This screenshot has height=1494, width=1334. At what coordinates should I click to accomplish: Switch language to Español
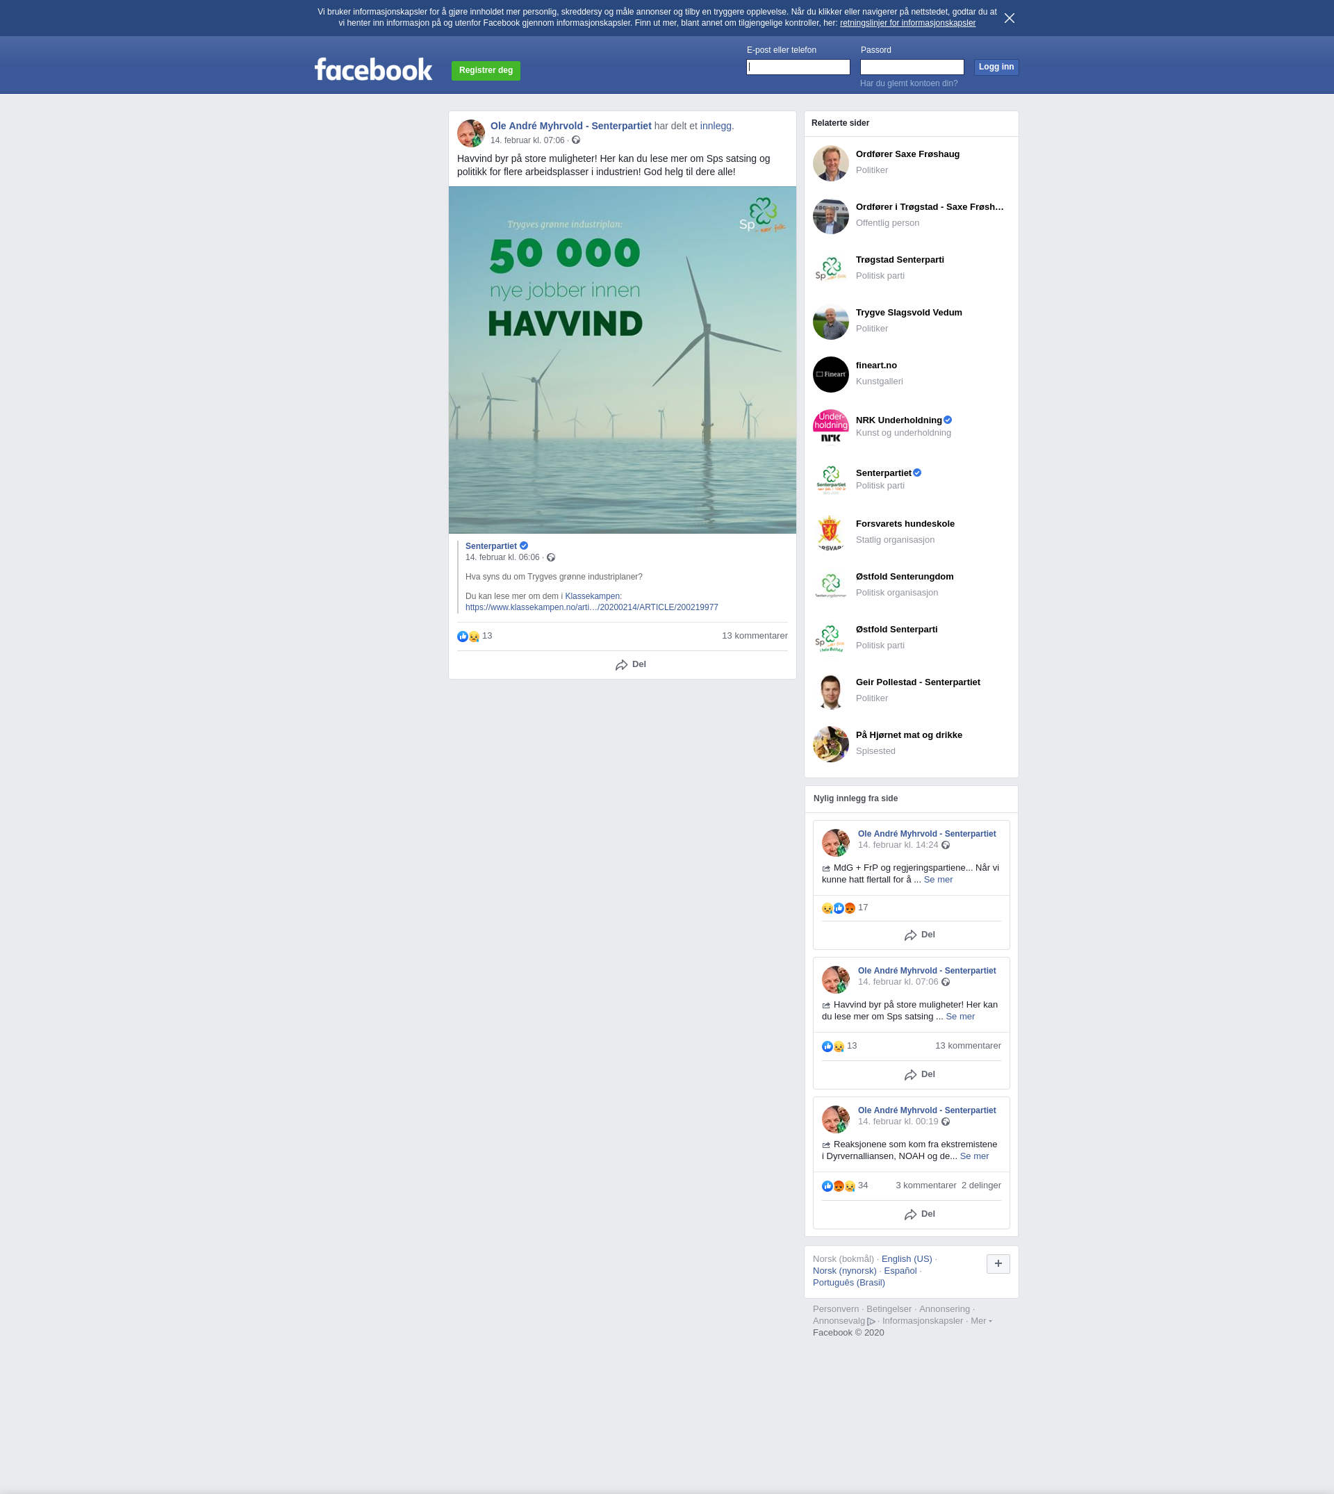[899, 1270]
